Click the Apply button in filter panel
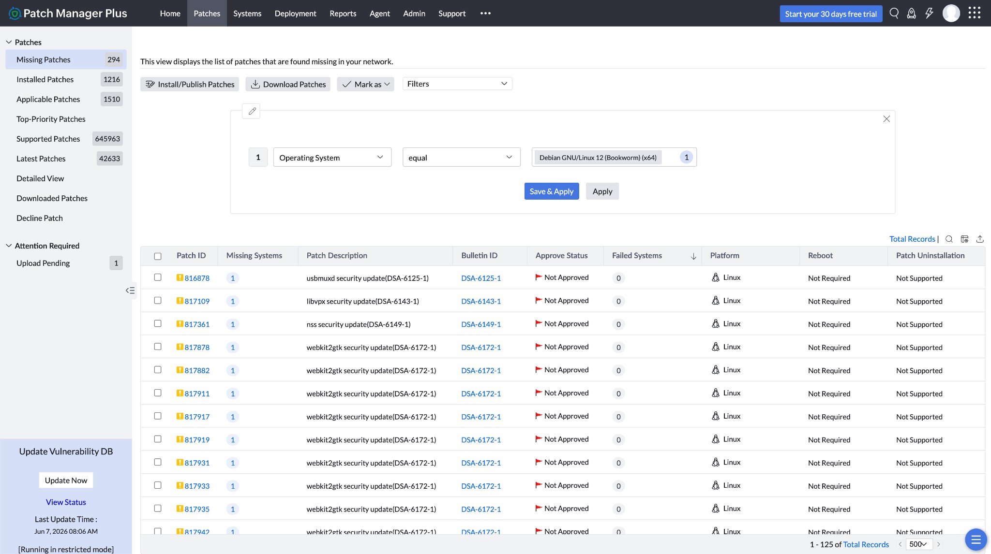The height and width of the screenshot is (554, 991). click(602, 191)
